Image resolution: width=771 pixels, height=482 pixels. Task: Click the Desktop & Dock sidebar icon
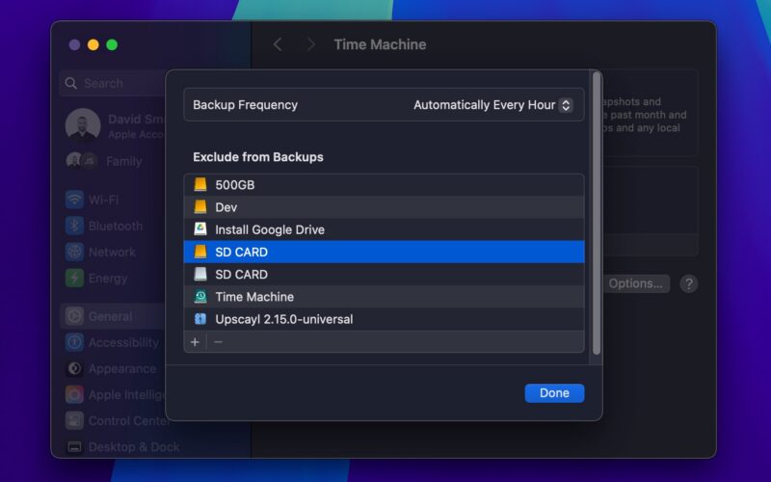coord(75,447)
